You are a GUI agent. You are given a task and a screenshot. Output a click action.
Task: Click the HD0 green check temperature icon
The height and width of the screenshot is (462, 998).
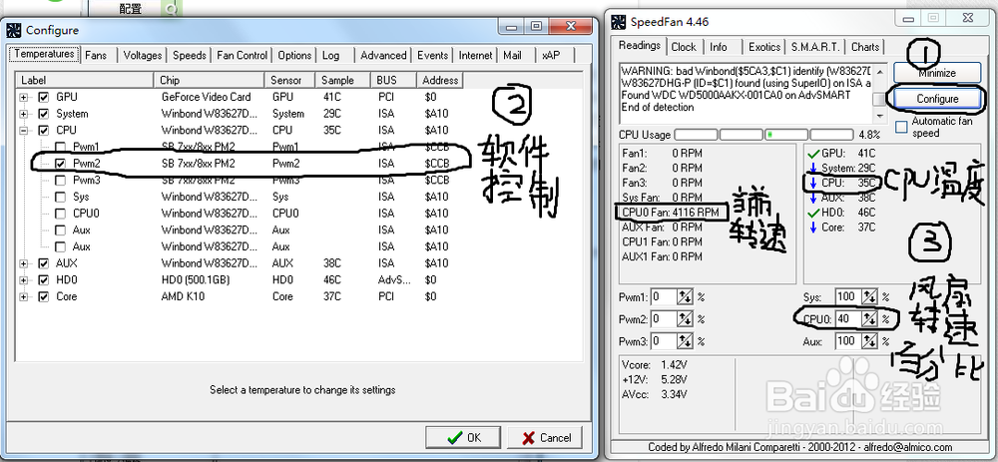(812, 213)
